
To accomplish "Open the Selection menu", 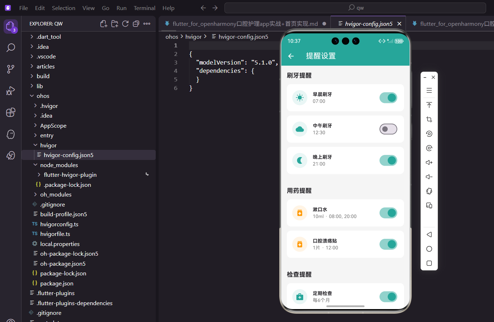I will (63, 8).
